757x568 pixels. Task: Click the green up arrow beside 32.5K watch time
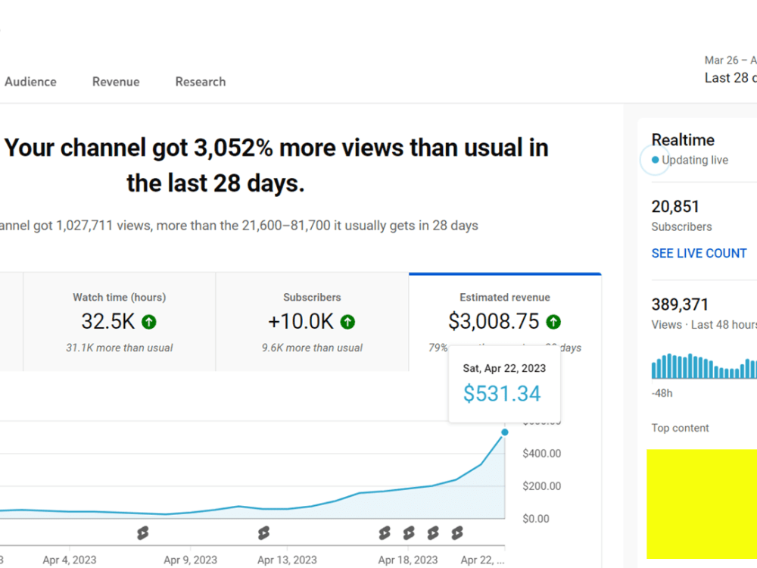click(x=148, y=322)
